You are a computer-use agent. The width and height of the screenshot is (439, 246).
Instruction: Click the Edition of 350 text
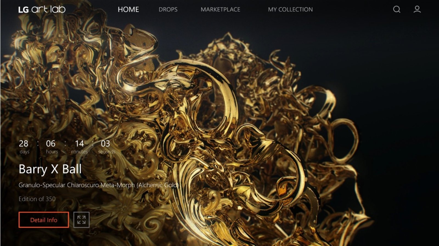[37, 199]
